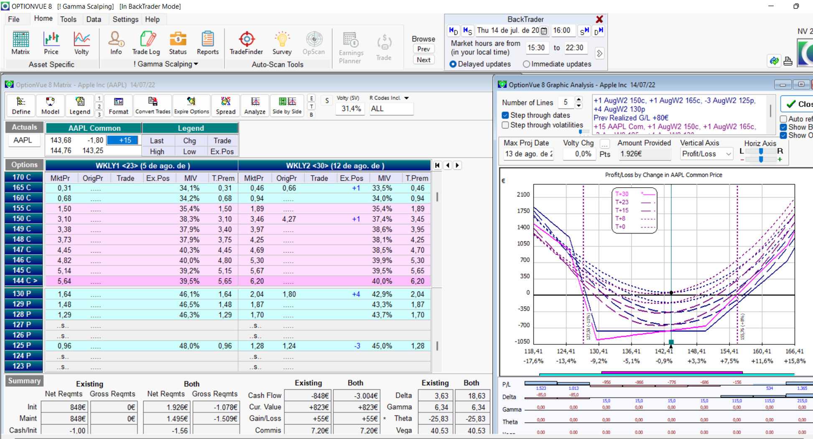The image size is (813, 439).
Task: Open the Price chart tool
Action: pos(51,43)
